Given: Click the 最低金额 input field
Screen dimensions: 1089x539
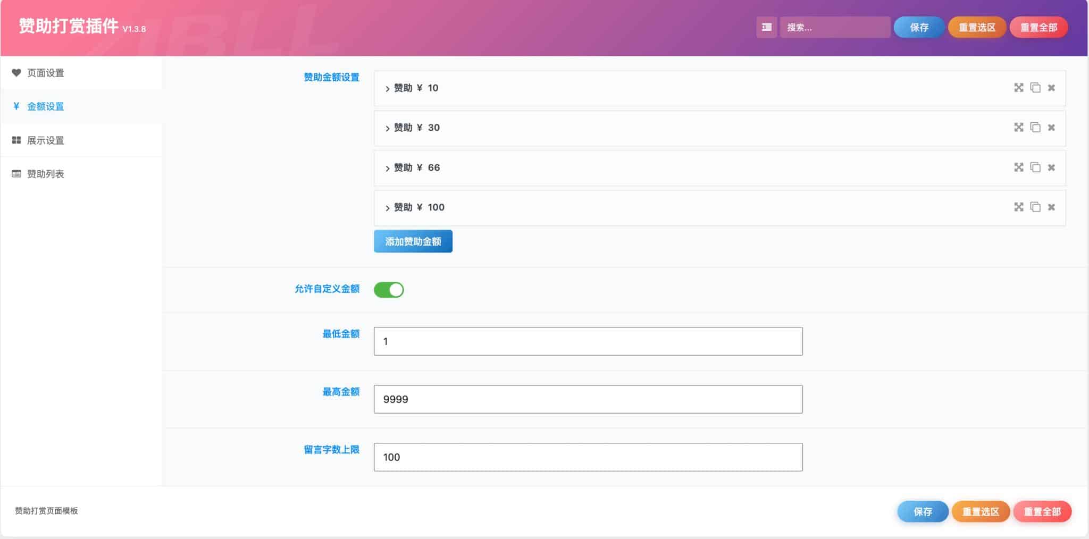Looking at the screenshot, I should tap(588, 341).
